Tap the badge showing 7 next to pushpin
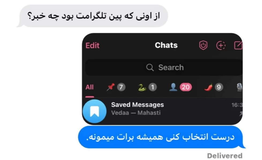 (121, 87)
